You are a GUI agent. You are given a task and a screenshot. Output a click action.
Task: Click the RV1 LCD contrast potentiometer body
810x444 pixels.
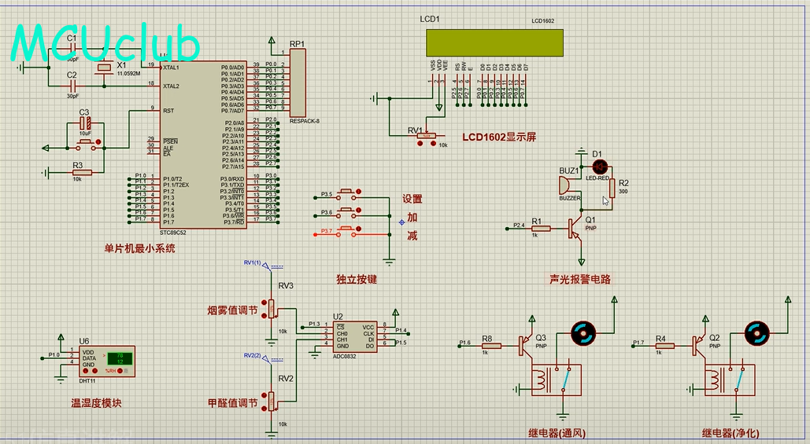coord(425,138)
